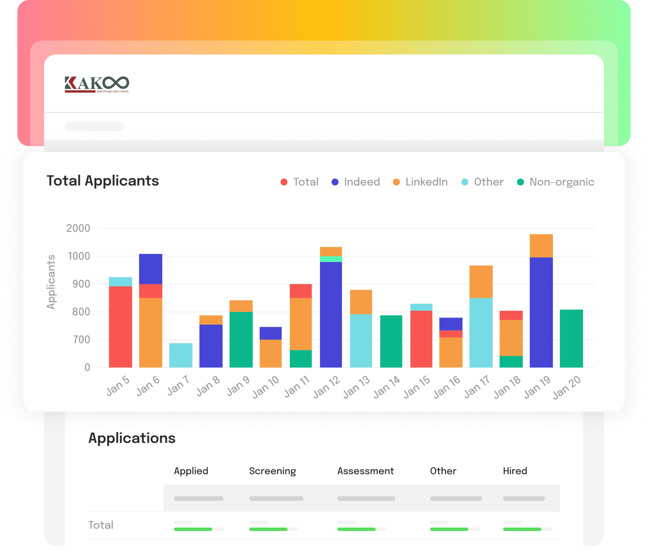The height and width of the screenshot is (560, 648).
Task: Switch to the Screening column header
Action: tap(272, 471)
